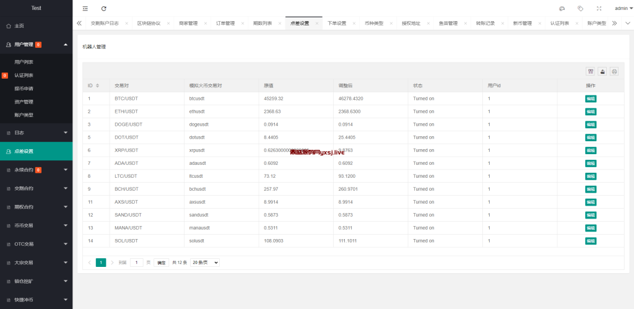
Task: Open the theme palette icon
Action: pyautogui.click(x=562, y=9)
